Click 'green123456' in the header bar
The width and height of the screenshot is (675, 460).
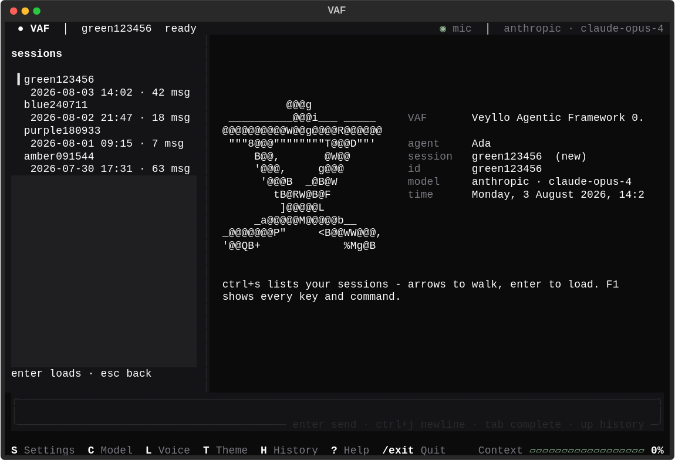pos(116,29)
